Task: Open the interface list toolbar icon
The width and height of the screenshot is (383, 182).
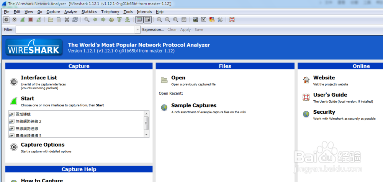Action: (x=6, y=20)
